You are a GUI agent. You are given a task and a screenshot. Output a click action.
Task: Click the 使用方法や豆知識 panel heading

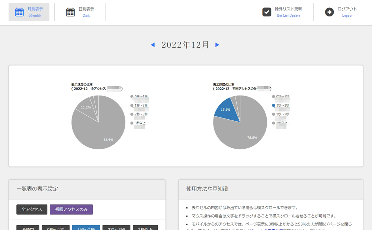coord(207,189)
